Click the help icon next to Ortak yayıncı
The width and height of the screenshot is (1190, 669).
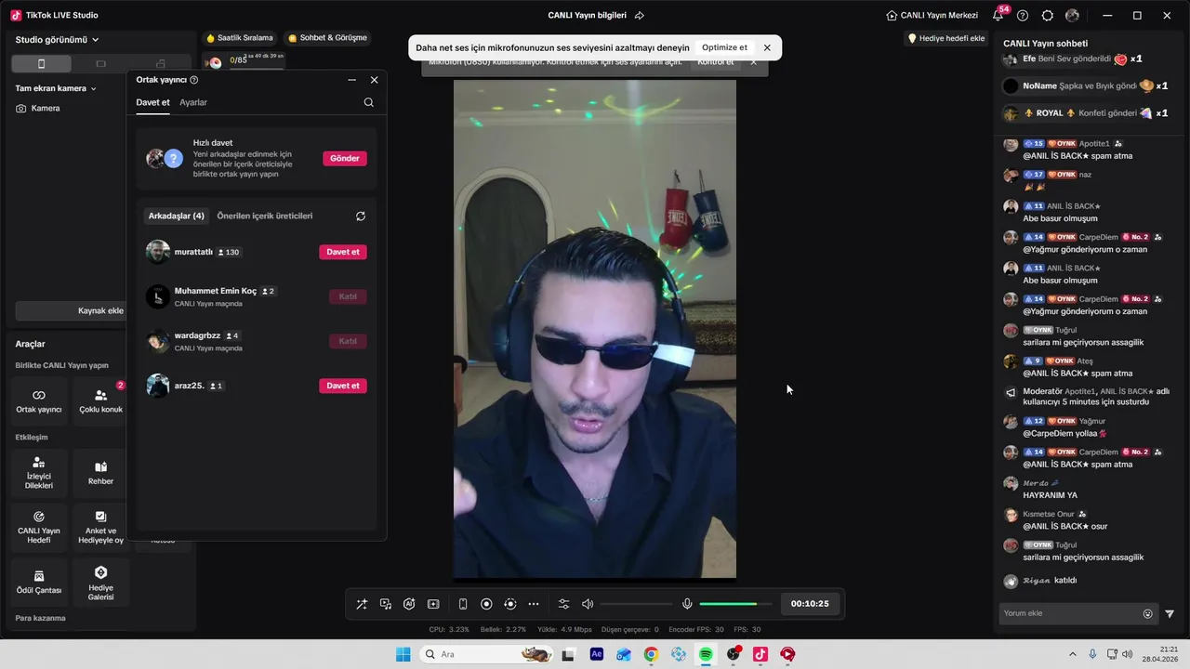tap(194, 80)
